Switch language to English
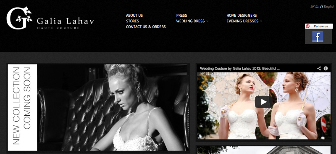336x154 pixels. (329, 6)
